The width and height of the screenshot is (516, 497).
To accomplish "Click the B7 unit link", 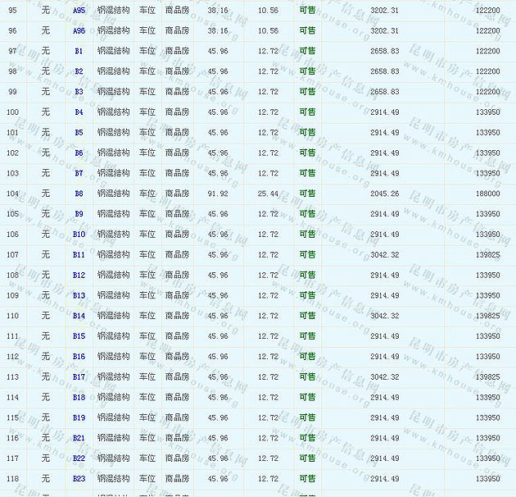I will (79, 173).
